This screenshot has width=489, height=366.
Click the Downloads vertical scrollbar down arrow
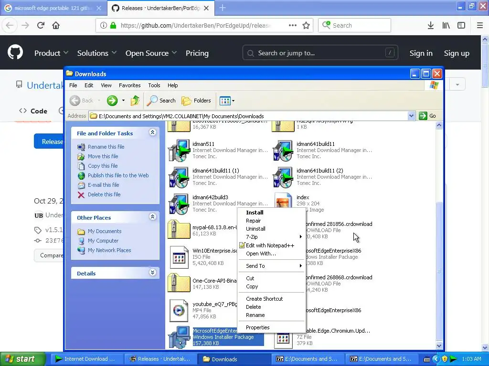[439, 346]
